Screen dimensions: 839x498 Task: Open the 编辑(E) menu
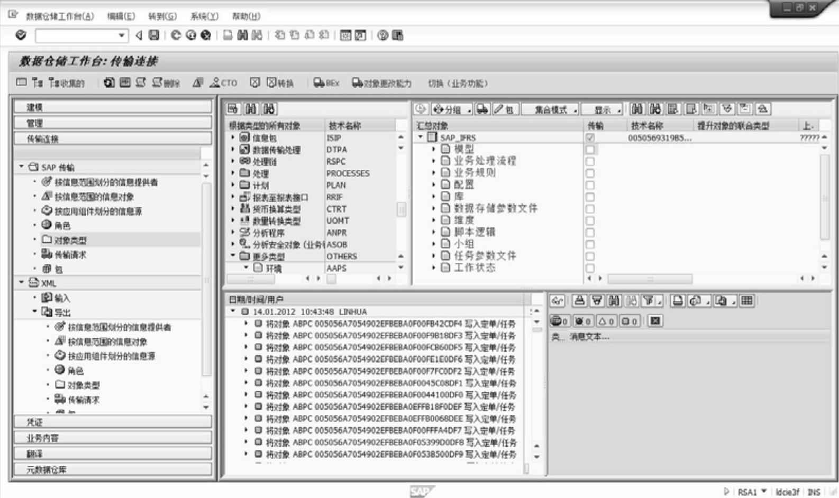click(x=121, y=16)
